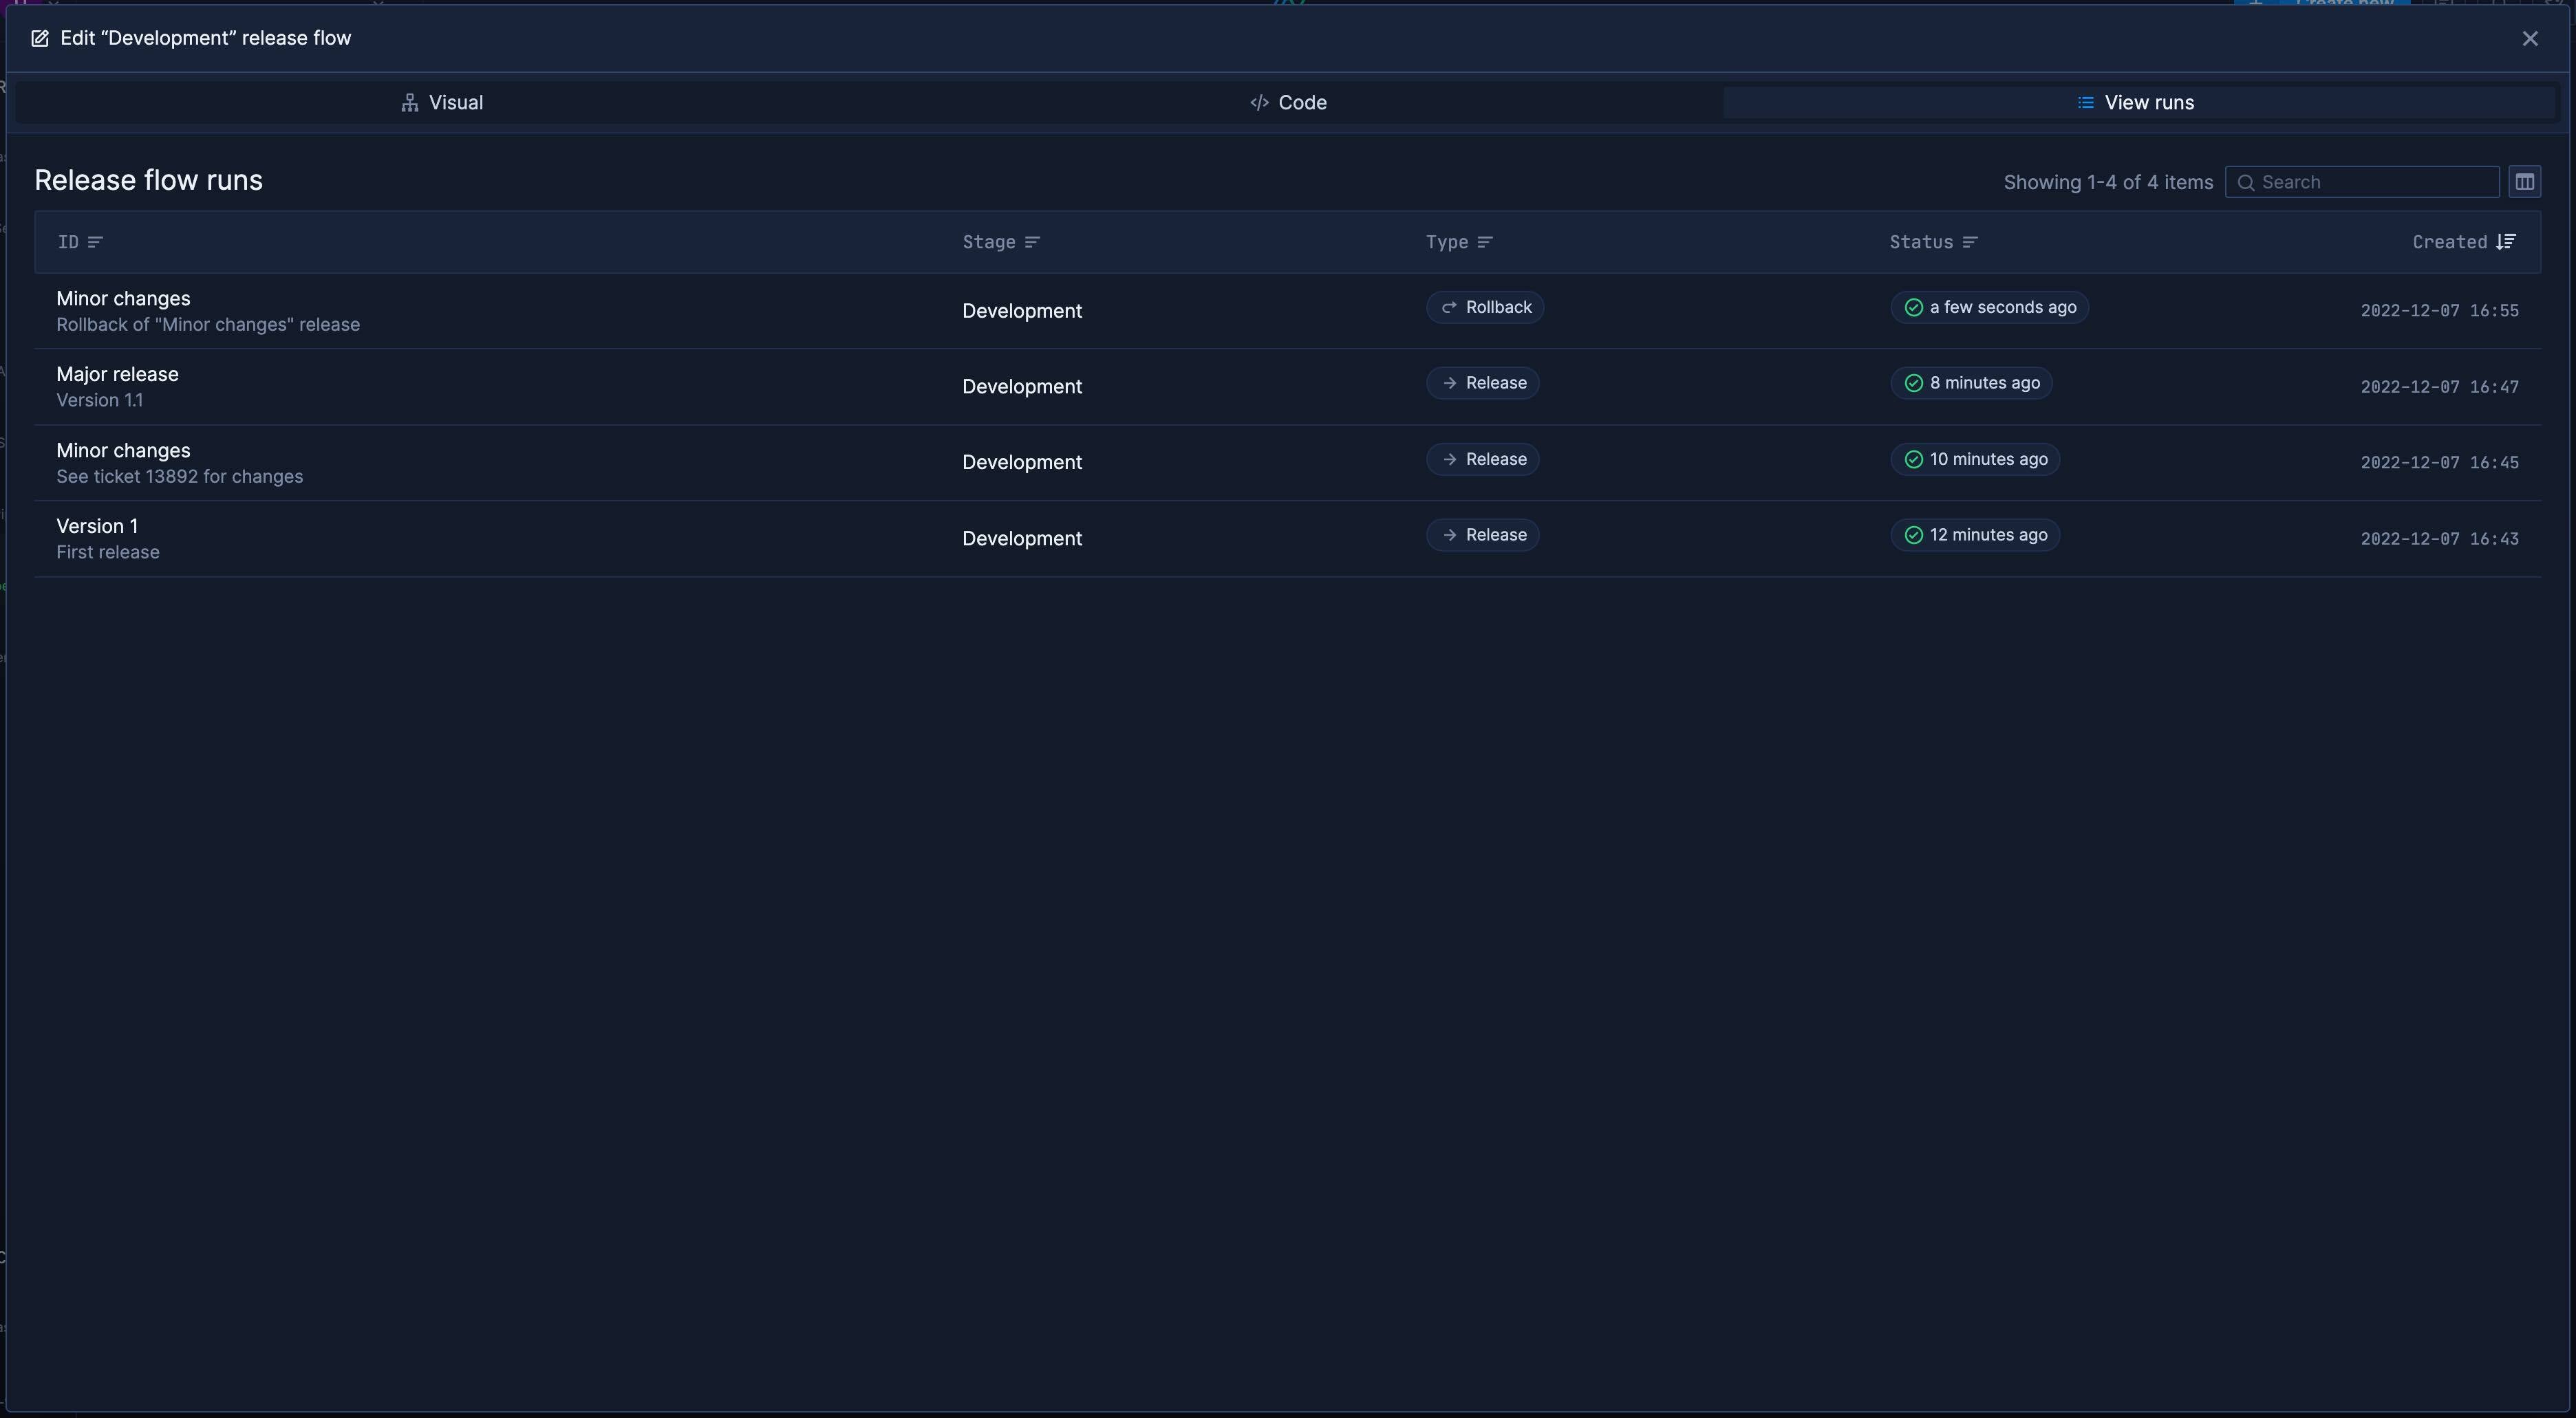Open Major release Version 1.1 run
This screenshot has width=2576, height=1418.
117,375
